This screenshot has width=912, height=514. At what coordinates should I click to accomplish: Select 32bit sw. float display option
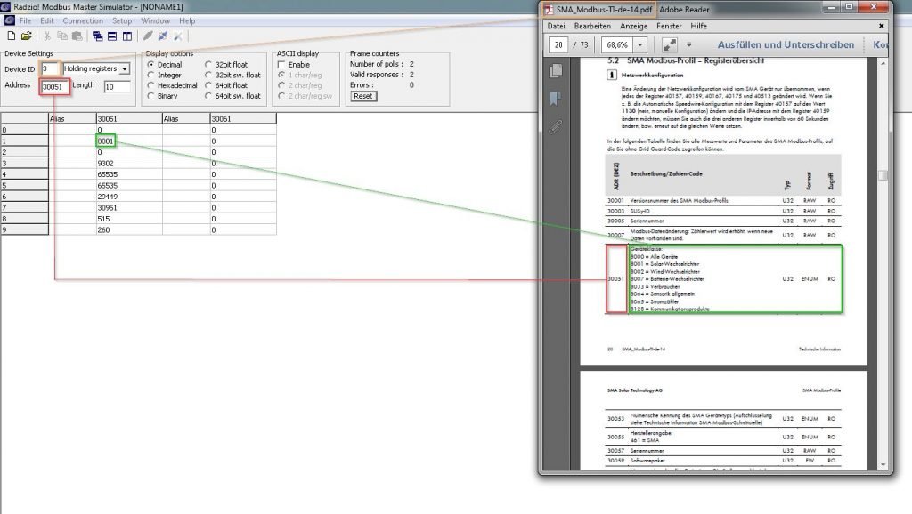(232, 75)
